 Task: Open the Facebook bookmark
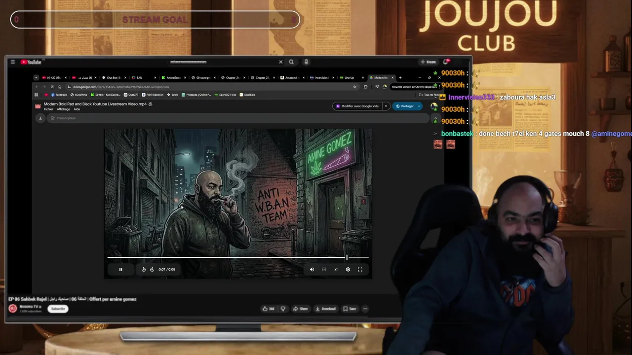point(59,95)
